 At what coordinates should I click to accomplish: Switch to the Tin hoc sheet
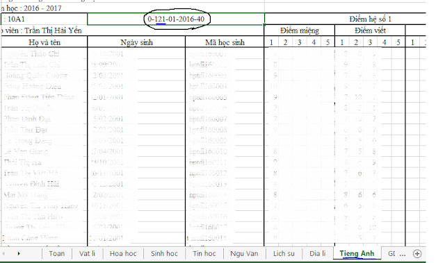point(204,253)
